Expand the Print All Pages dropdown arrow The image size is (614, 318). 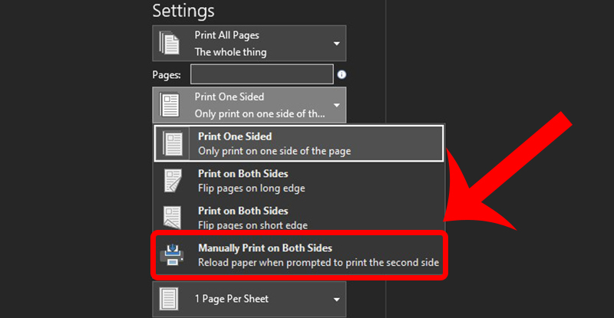click(x=336, y=44)
